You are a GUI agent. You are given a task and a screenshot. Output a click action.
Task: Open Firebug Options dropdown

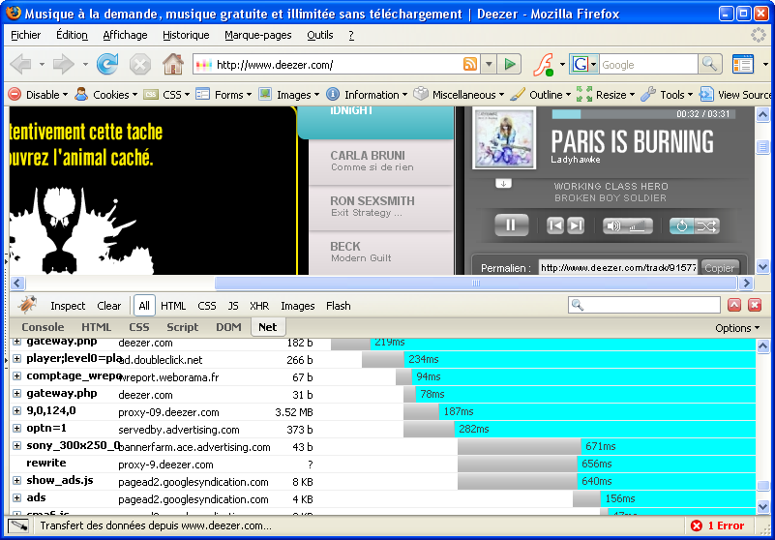737,328
